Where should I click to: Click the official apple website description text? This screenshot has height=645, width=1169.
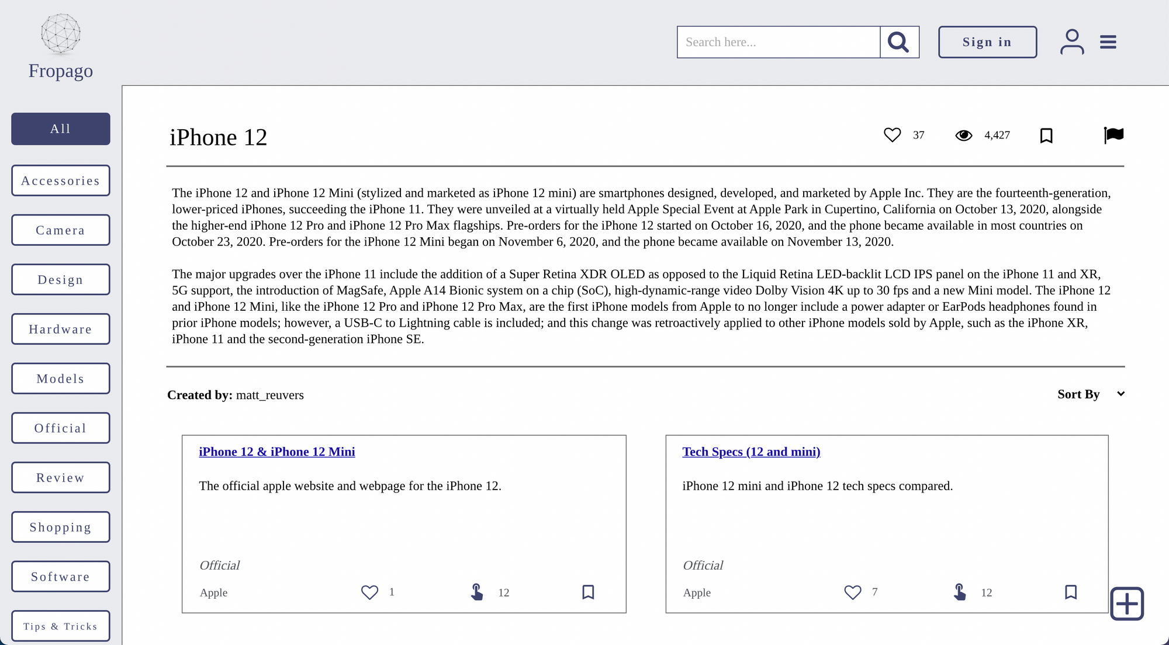click(350, 486)
